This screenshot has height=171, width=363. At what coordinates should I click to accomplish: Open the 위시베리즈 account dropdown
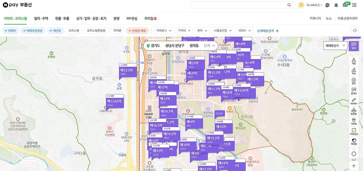tap(314, 5)
